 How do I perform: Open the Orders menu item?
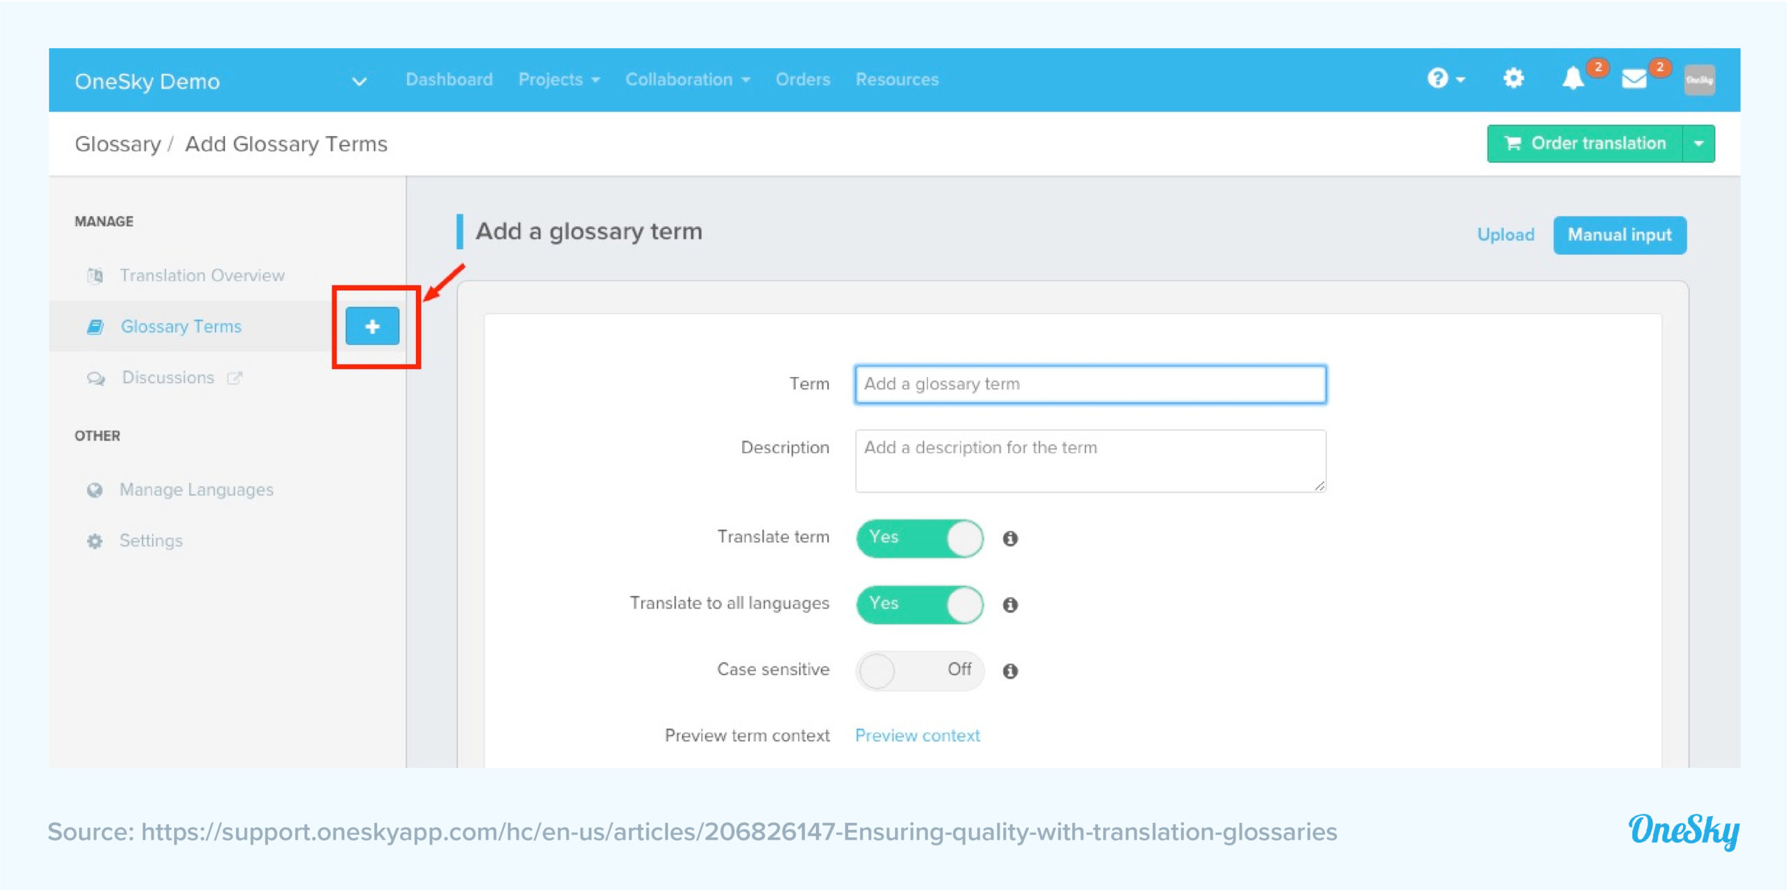[x=803, y=80]
